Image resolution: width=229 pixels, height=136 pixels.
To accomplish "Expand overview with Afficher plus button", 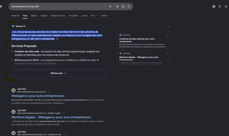I will 59,73.
